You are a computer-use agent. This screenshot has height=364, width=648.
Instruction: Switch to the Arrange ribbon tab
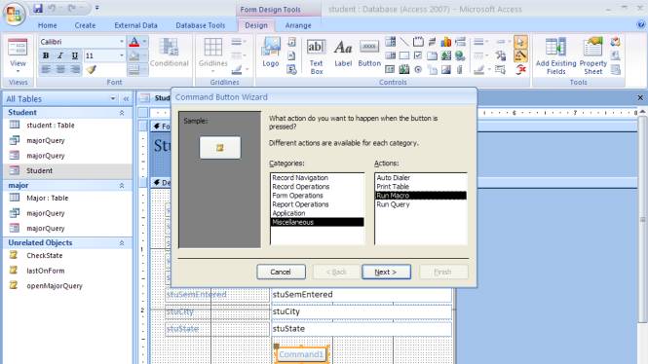(x=298, y=25)
